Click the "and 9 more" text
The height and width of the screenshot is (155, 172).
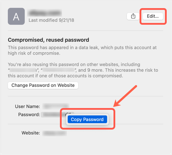coord(91,70)
